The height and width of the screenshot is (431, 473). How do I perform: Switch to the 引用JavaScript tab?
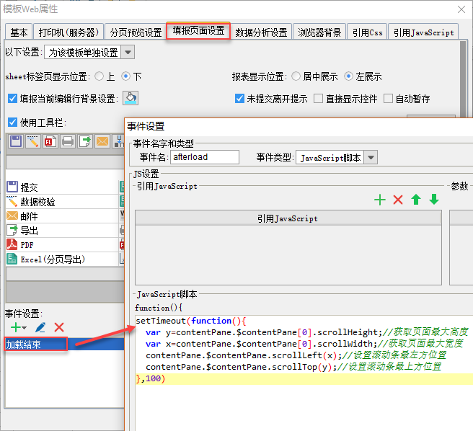coord(423,32)
